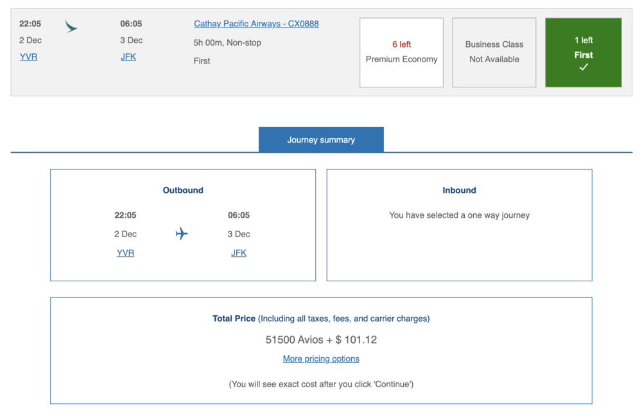Image resolution: width=642 pixels, height=413 pixels.
Task: Open YVR link in Outbound summary
Action: [125, 253]
